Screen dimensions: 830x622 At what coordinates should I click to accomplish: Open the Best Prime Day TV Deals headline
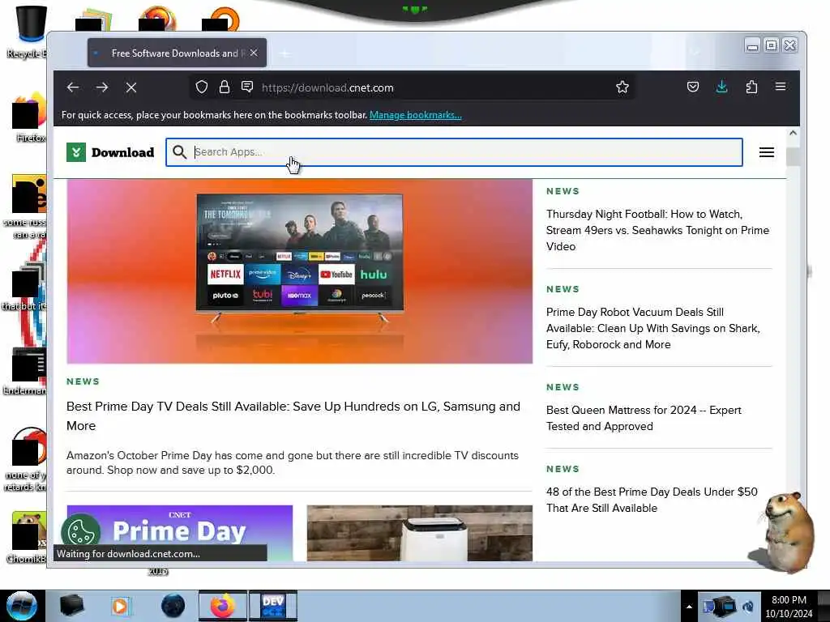click(x=293, y=415)
